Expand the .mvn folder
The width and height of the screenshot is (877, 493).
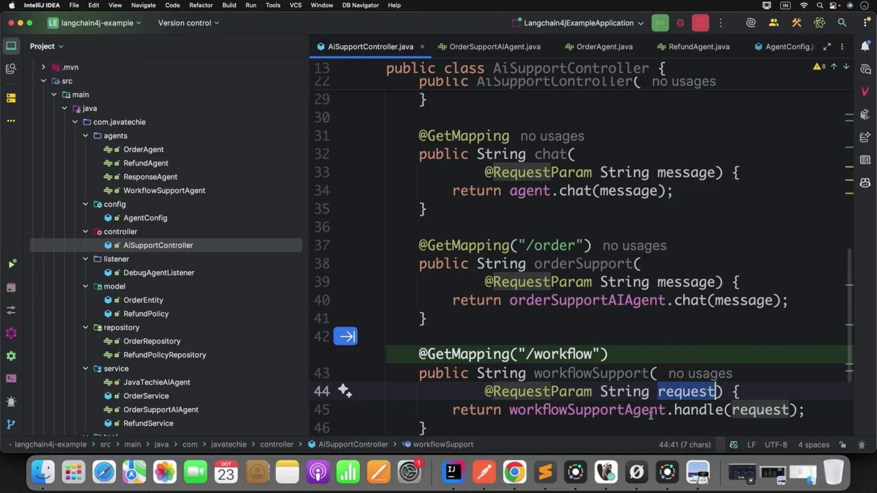click(x=43, y=67)
